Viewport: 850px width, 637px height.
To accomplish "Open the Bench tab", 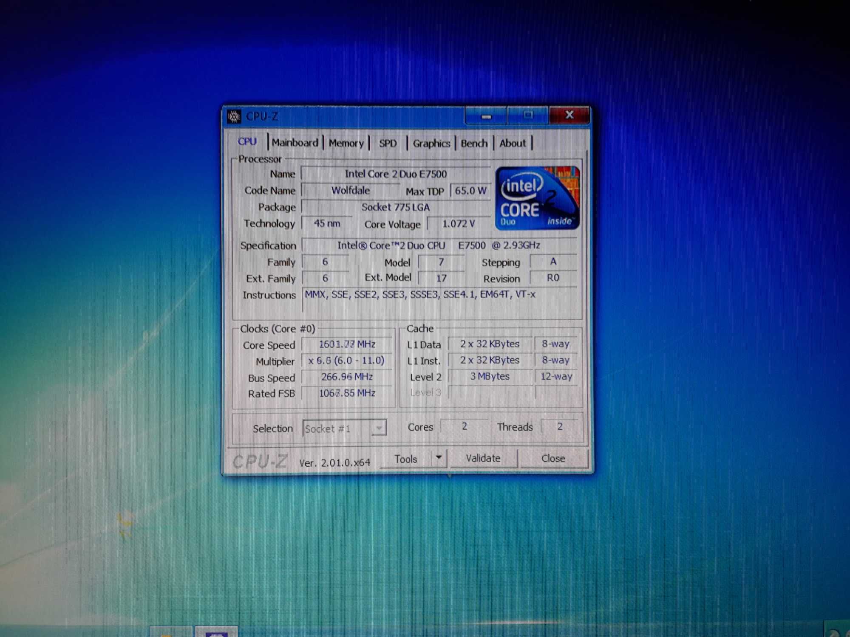I will click(474, 144).
